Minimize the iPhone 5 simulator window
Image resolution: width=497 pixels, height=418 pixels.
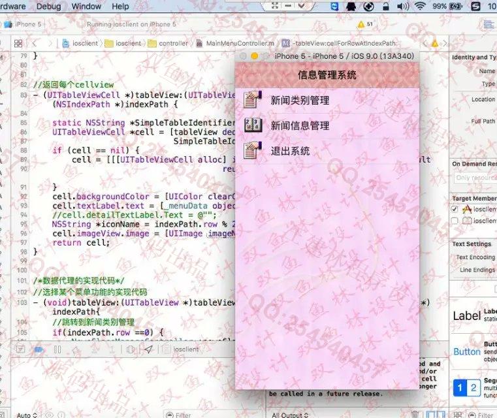(x=254, y=56)
